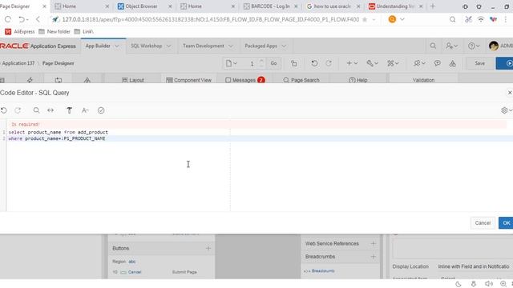Image resolution: width=513 pixels, height=288 pixels.
Task: Open the Messages tab
Action: click(x=244, y=80)
